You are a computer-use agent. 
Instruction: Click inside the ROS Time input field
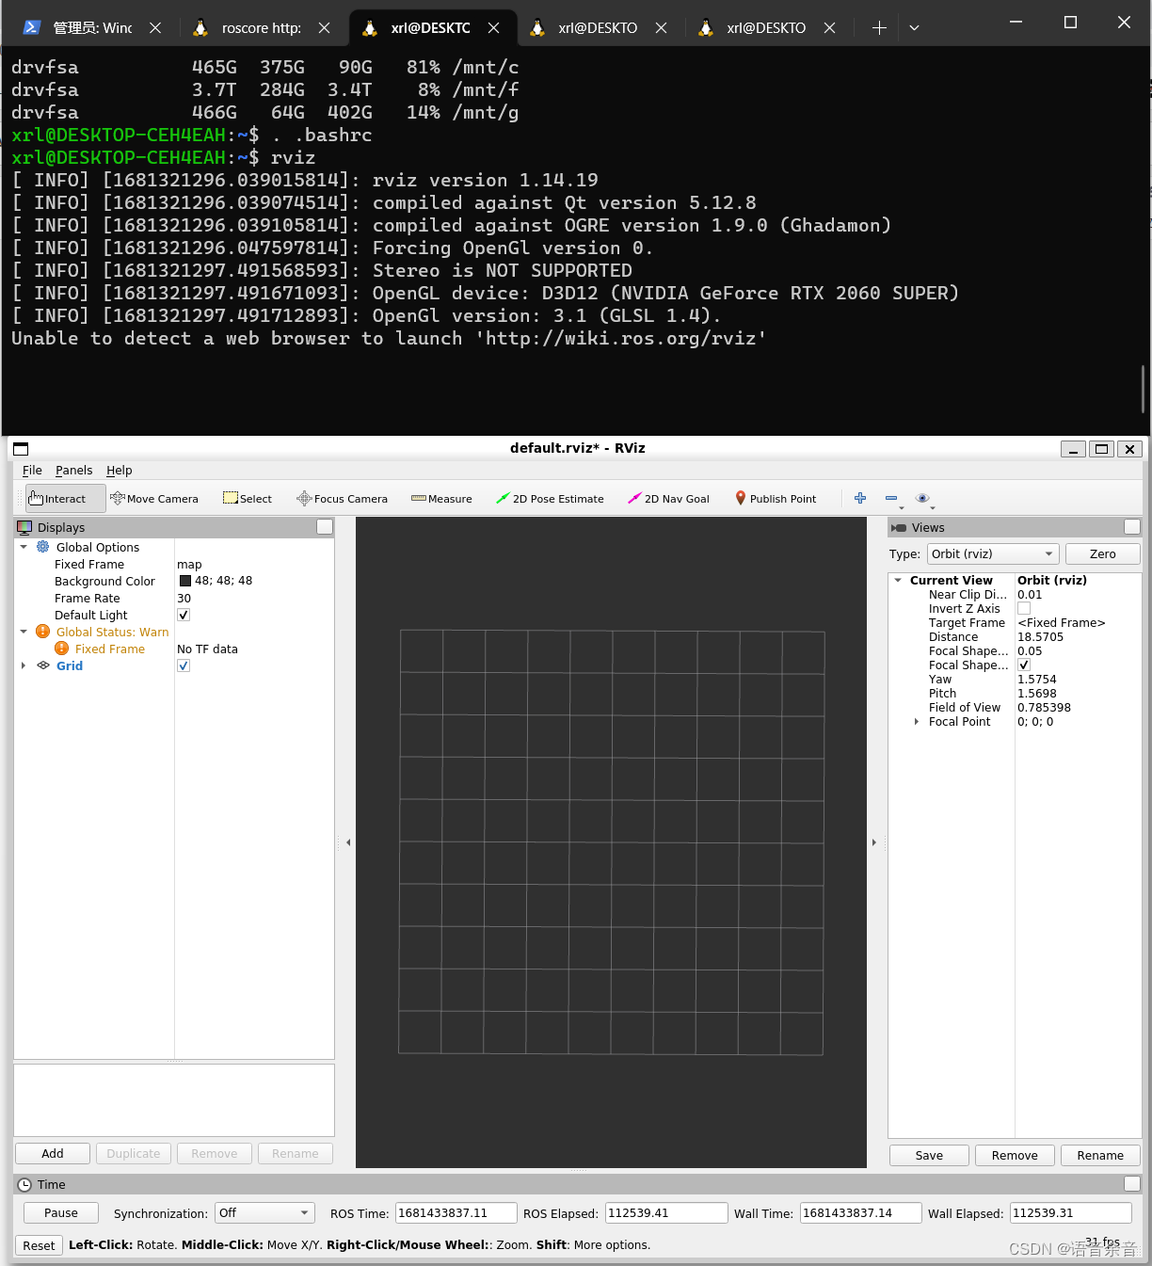455,1212
